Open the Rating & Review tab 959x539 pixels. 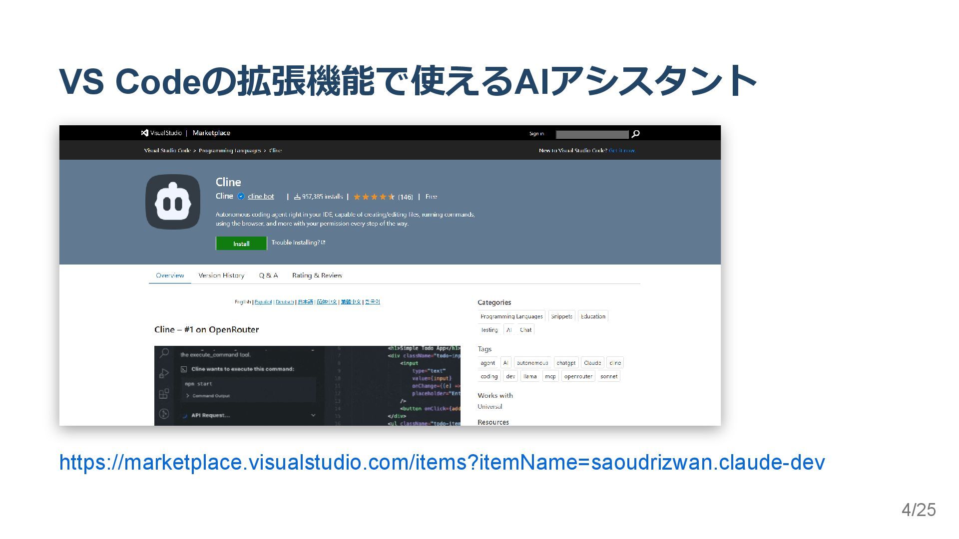click(317, 275)
